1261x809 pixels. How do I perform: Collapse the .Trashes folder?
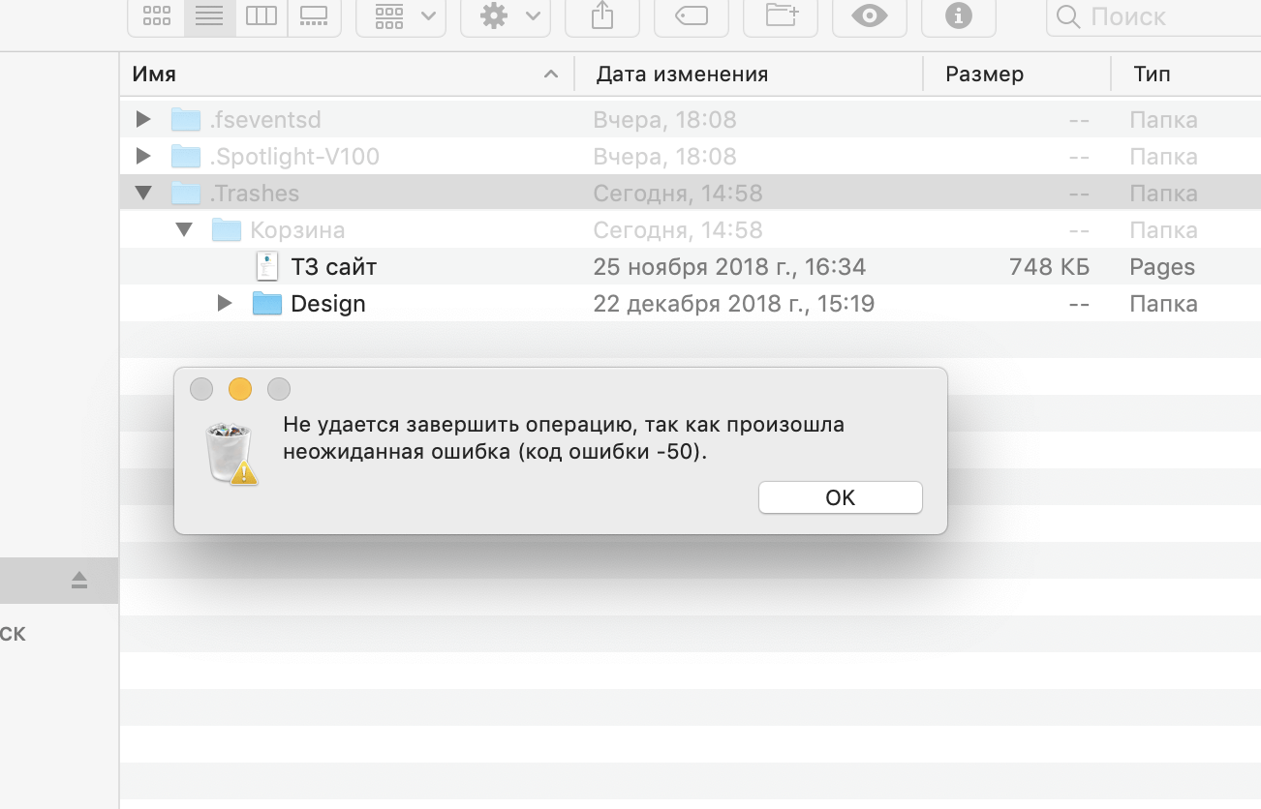coord(143,194)
